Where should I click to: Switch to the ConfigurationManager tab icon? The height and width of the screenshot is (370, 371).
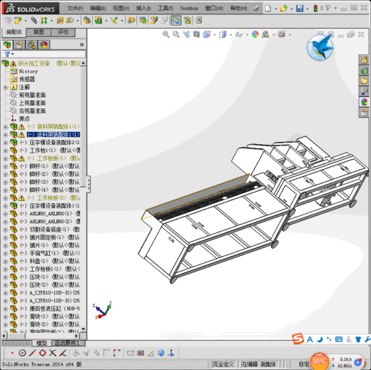click(31, 45)
